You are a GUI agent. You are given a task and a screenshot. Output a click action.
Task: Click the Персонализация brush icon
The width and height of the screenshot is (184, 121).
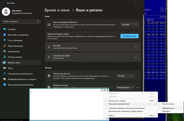pos(5,46)
